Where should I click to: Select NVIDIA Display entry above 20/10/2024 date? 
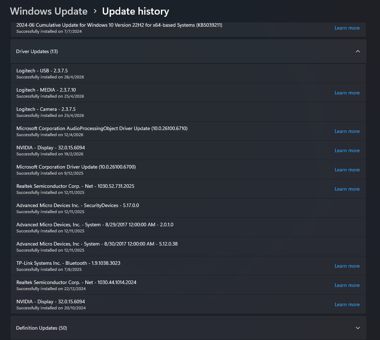50,302
